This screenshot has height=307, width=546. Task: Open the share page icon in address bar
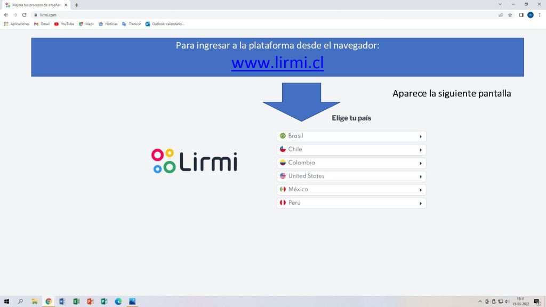coord(501,15)
